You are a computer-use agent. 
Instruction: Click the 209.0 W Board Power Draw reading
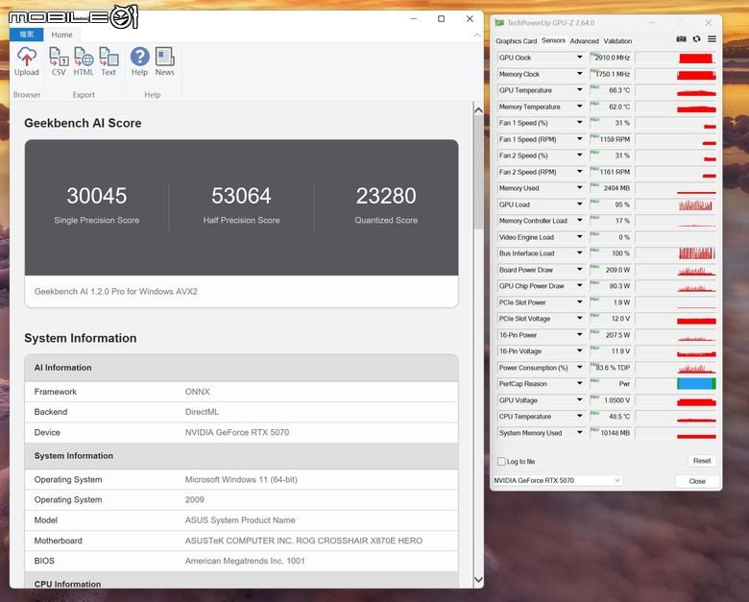617,270
